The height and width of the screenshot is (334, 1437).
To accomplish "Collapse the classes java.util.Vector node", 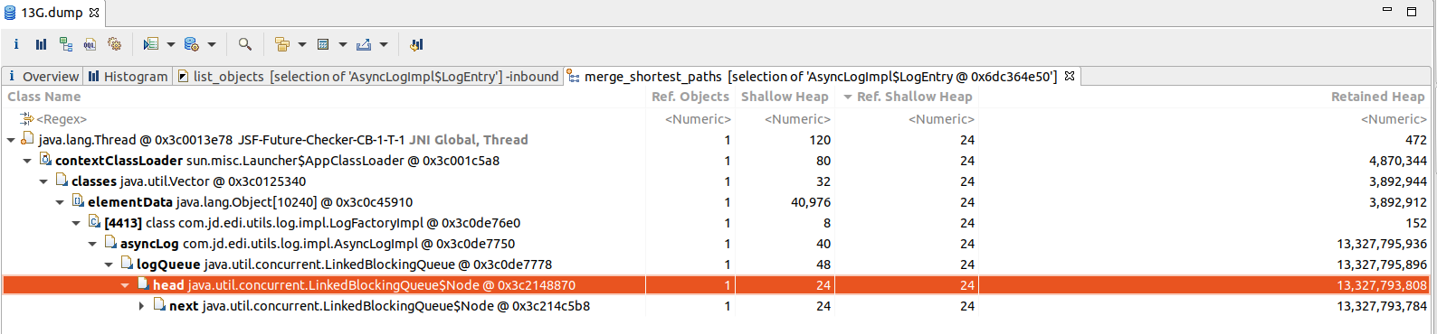I will (43, 181).
